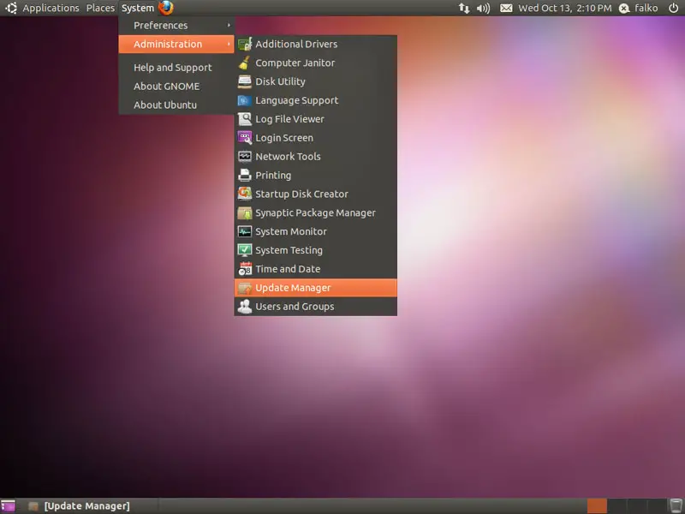Select the System Testing label

tap(289, 250)
